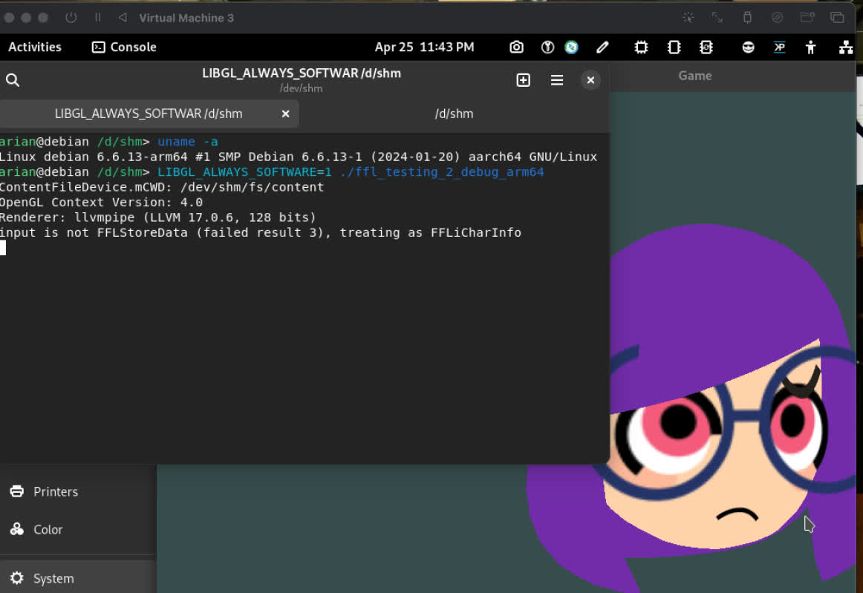Click the camera screenshot tray icon
863x593 pixels.
pos(517,47)
